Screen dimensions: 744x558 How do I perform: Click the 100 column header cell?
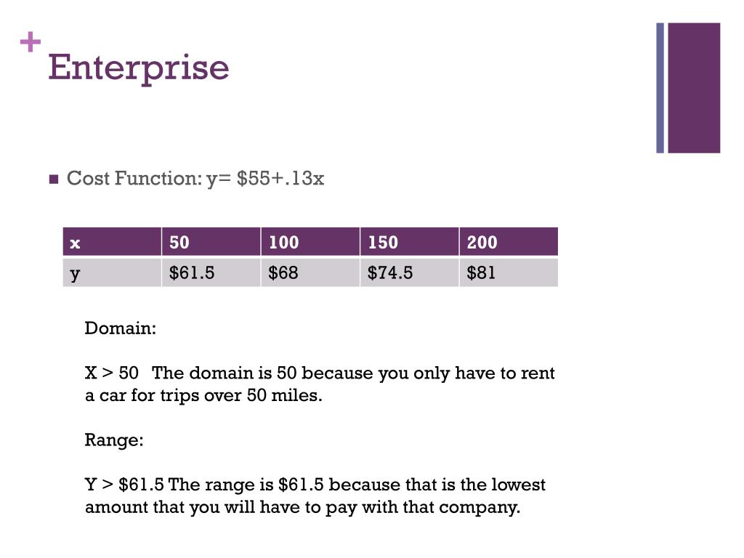tap(310, 242)
